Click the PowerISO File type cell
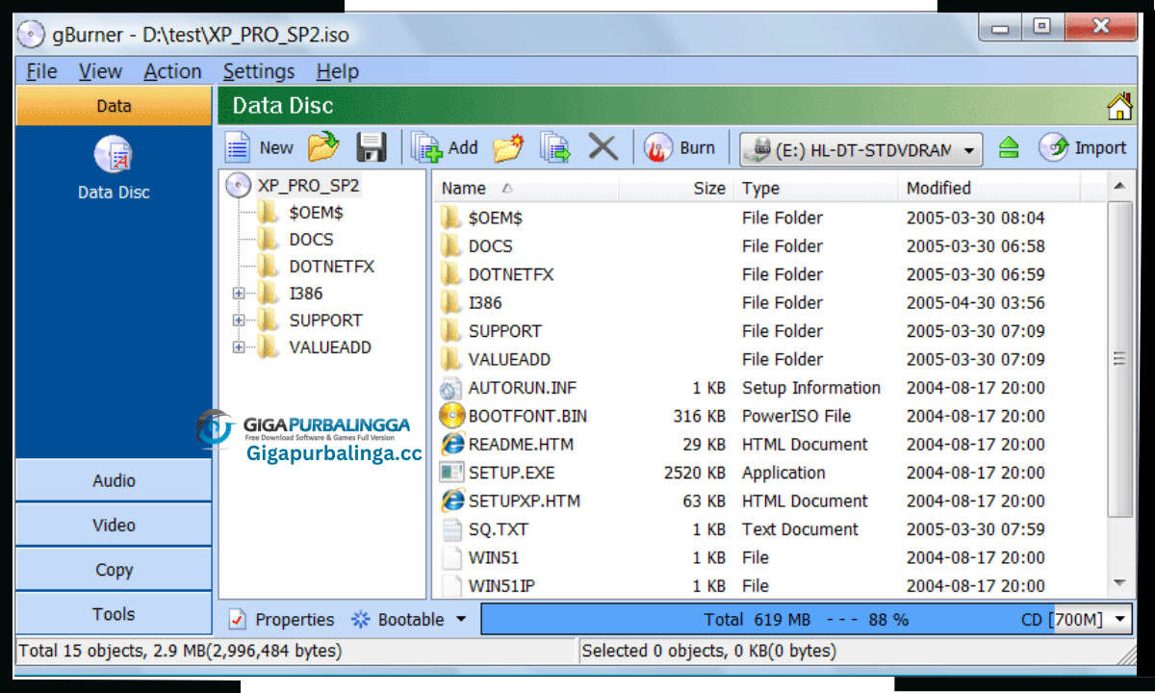The height and width of the screenshot is (693, 1155). tap(797, 416)
